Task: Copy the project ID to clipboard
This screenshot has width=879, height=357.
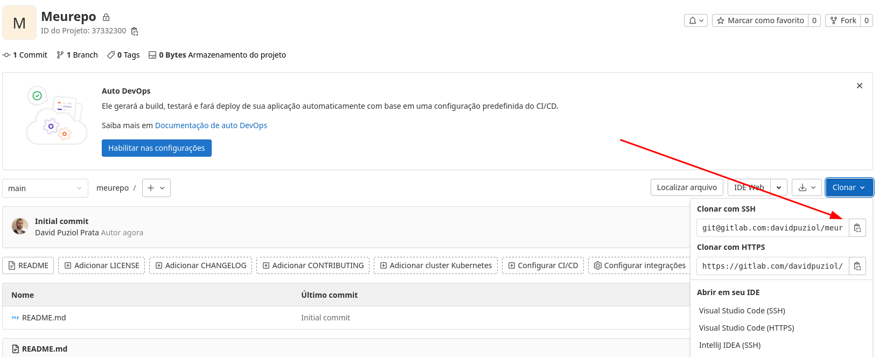Action: pos(135,31)
